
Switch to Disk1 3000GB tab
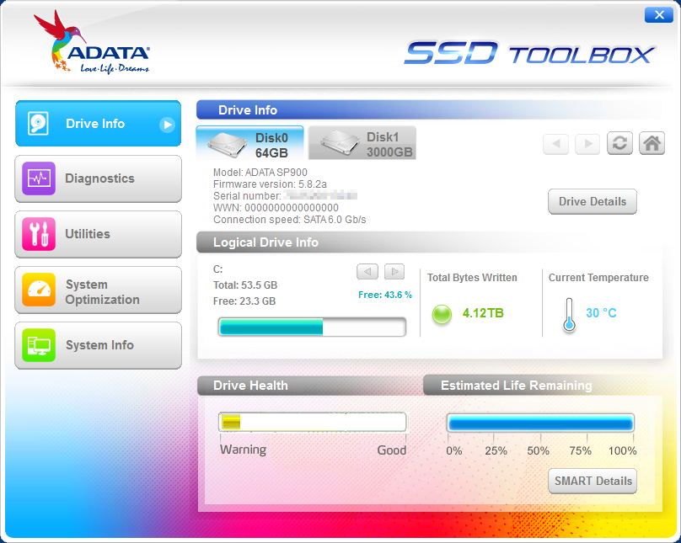tap(362, 144)
